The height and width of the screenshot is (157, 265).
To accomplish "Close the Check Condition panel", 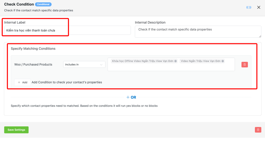I will pos(259,8).
